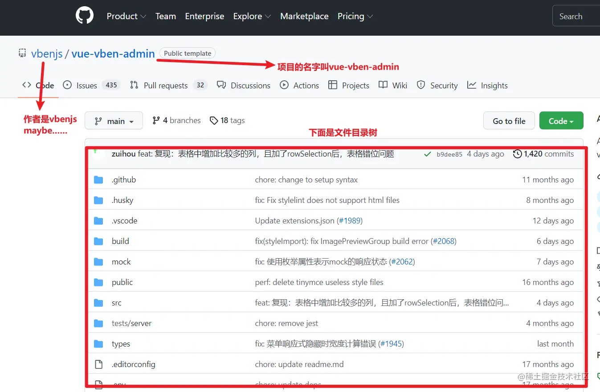Open commit 'chore: remove jest'

tap(286, 323)
